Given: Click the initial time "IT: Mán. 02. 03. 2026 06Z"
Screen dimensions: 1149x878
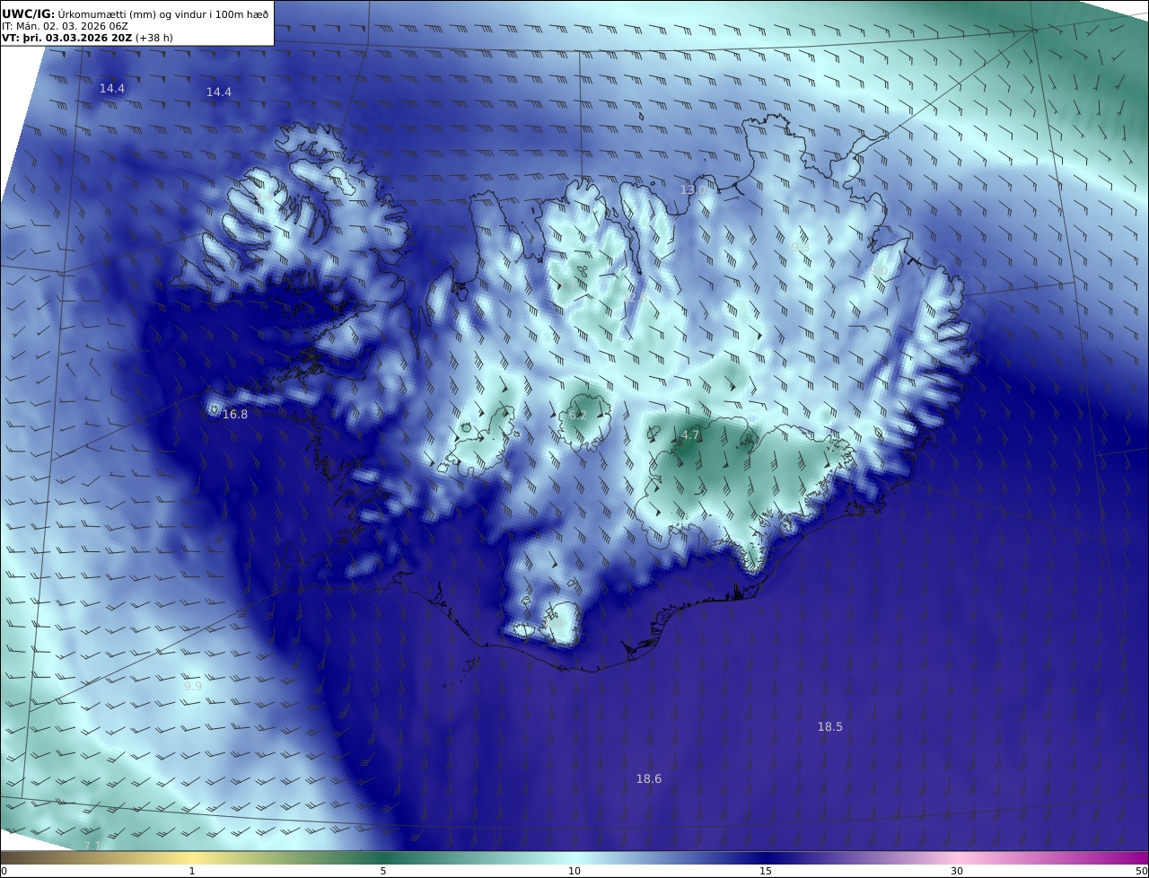Looking at the screenshot, I should [x=66, y=27].
